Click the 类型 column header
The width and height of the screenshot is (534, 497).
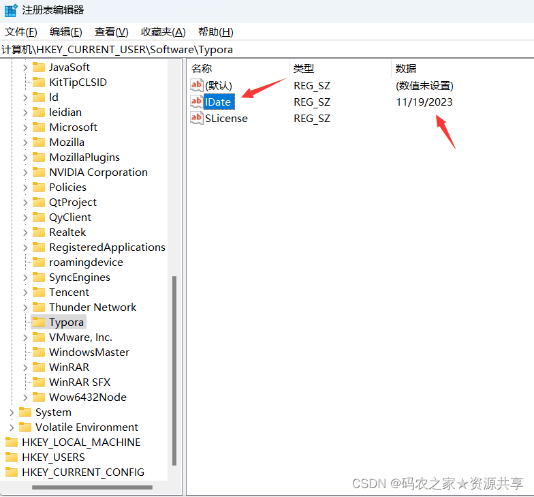(x=304, y=68)
